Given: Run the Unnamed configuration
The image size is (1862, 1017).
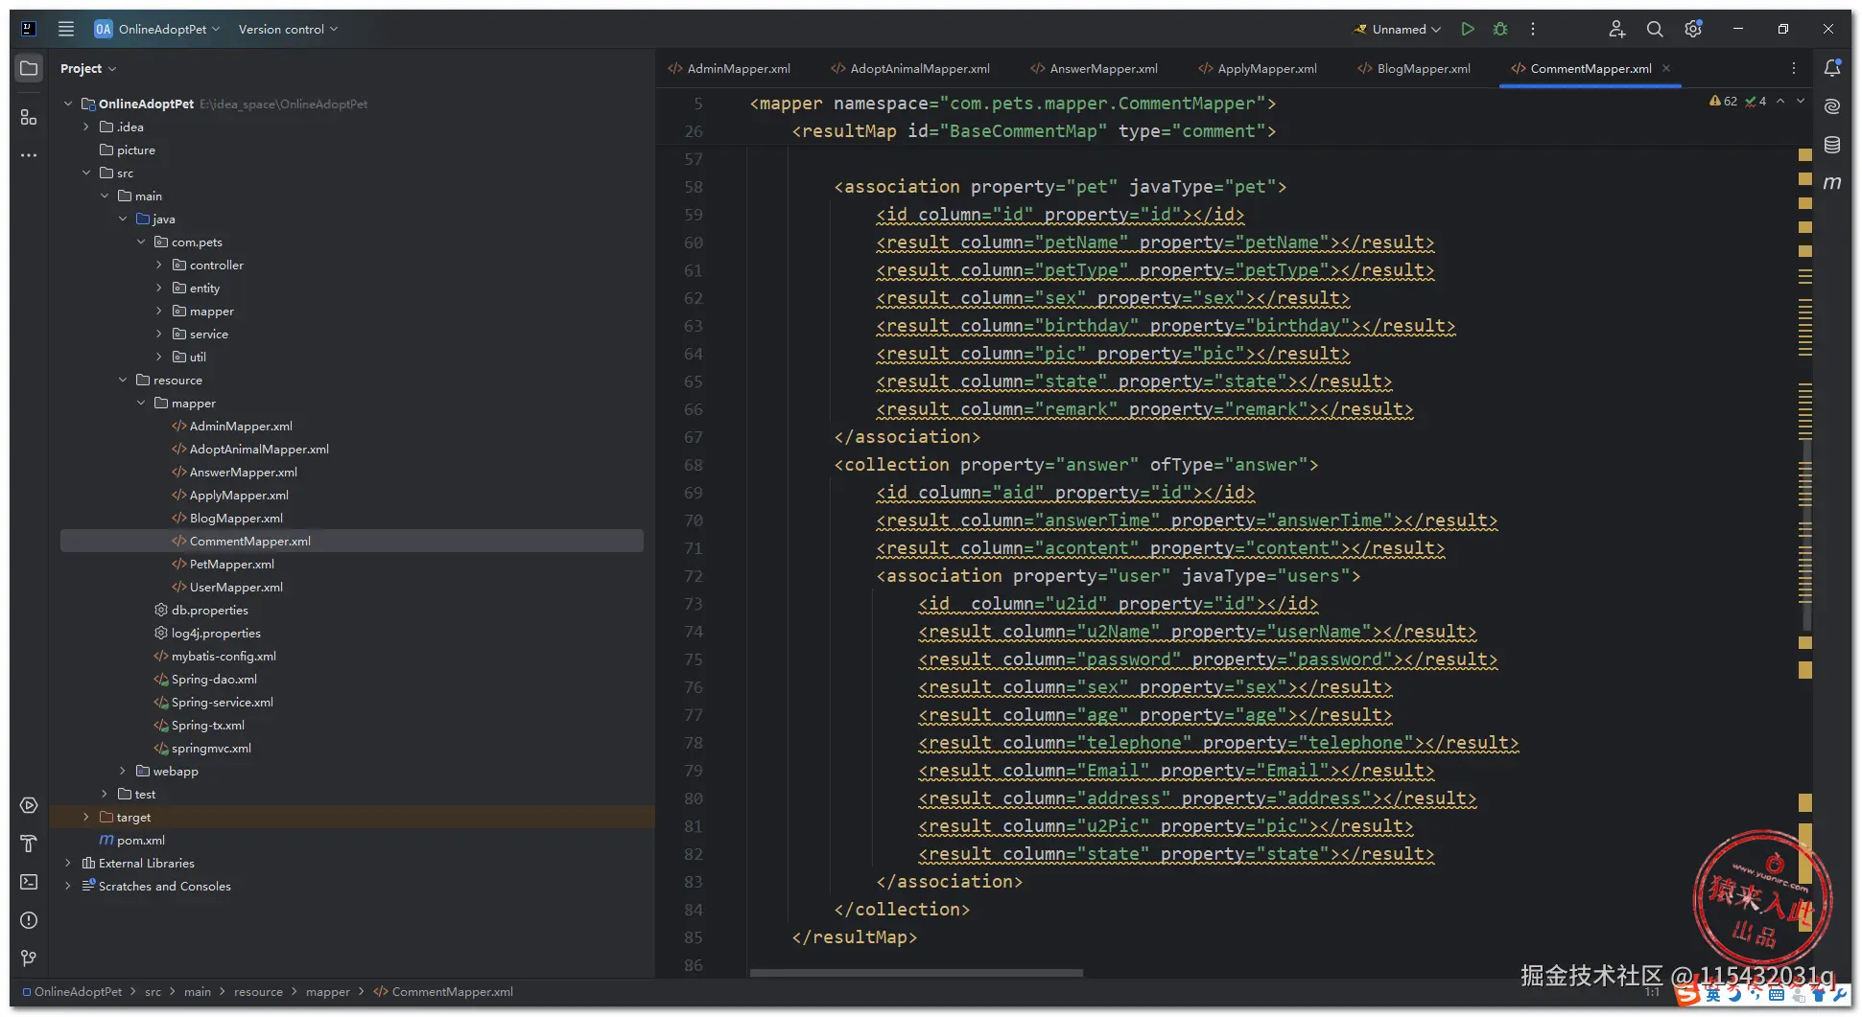Looking at the screenshot, I should click(1467, 29).
